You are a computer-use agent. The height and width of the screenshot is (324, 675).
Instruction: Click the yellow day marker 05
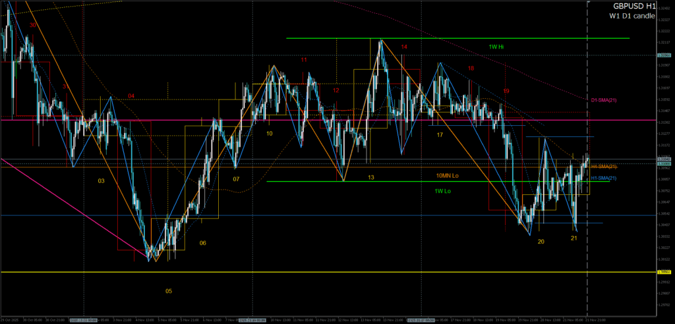169,290
